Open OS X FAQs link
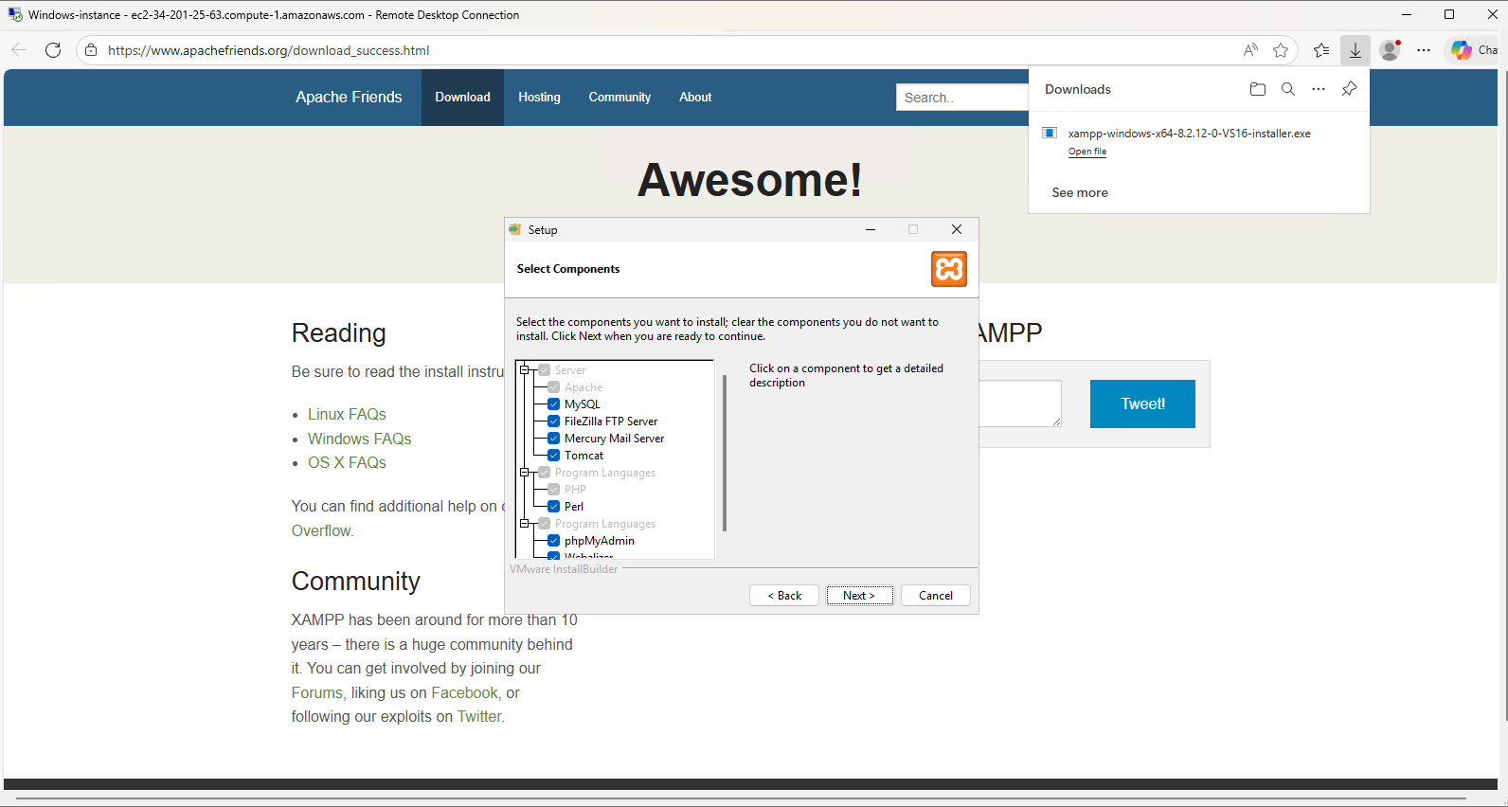 (347, 462)
